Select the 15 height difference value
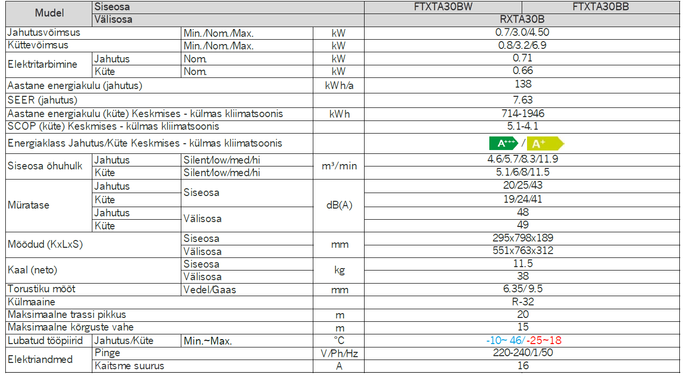This screenshot has width=689, height=376. (x=523, y=327)
